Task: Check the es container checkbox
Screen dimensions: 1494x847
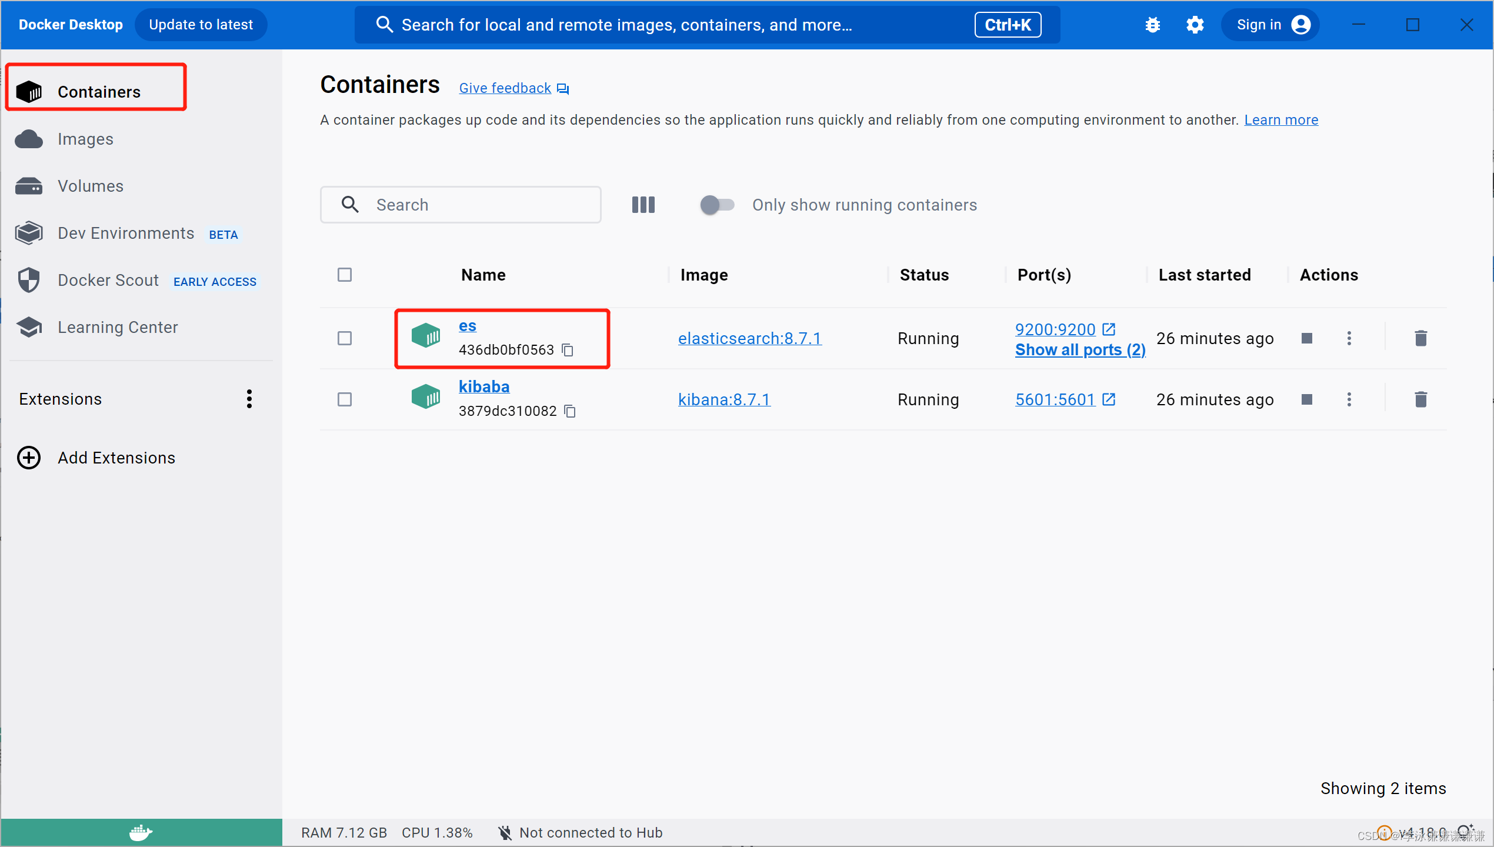Action: [x=345, y=338]
